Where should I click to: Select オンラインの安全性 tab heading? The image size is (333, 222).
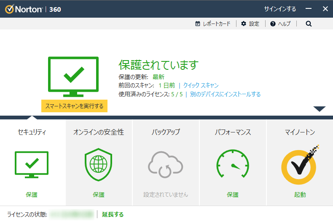click(99, 132)
